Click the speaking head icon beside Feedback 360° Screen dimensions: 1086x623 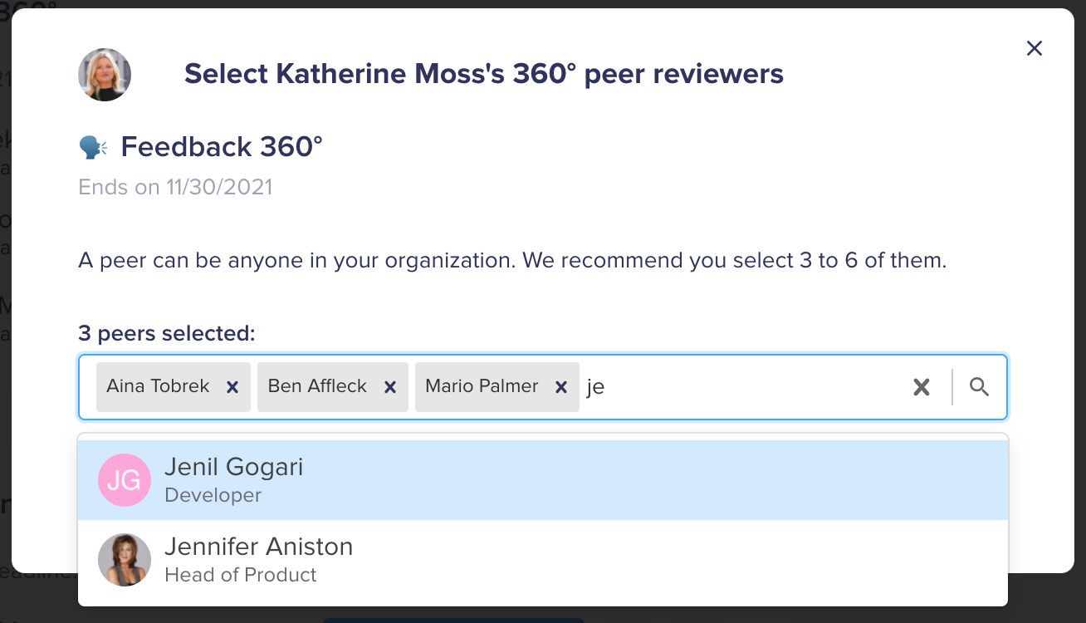click(92, 147)
